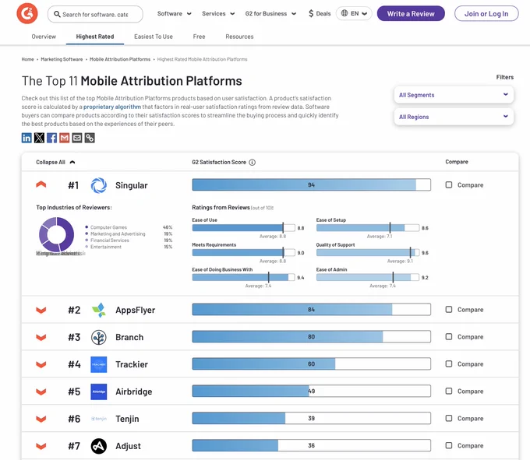Viewport: 530px width, 460px height.
Task: Click Collapse All
Action: tap(55, 163)
